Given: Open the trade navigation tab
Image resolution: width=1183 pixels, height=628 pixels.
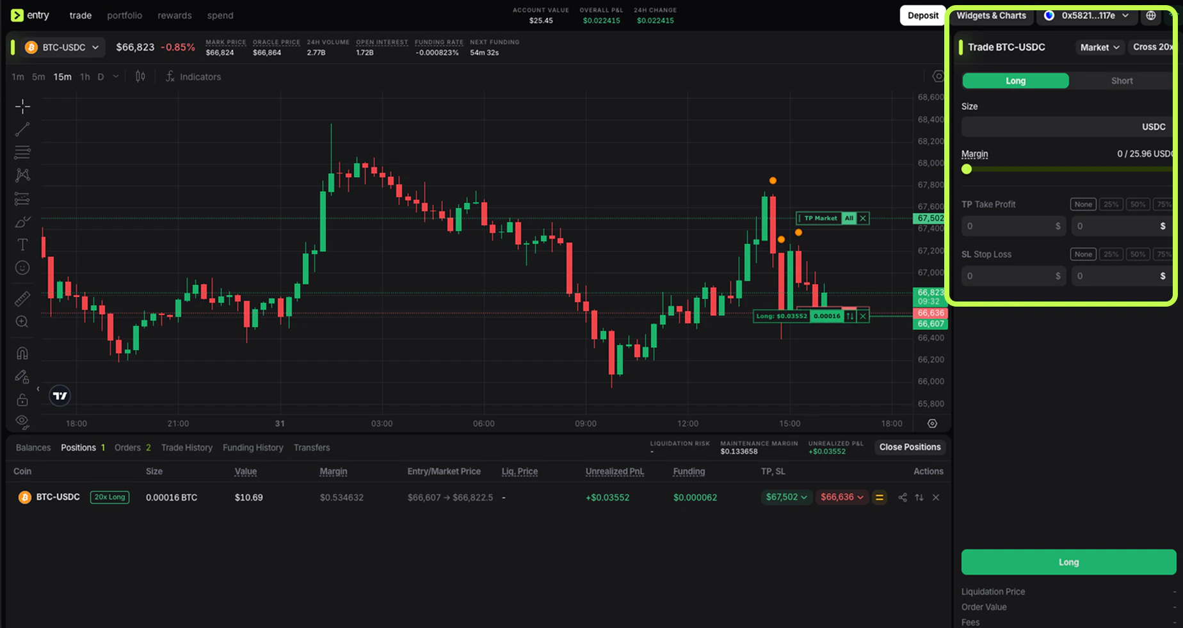Looking at the screenshot, I should (80, 15).
